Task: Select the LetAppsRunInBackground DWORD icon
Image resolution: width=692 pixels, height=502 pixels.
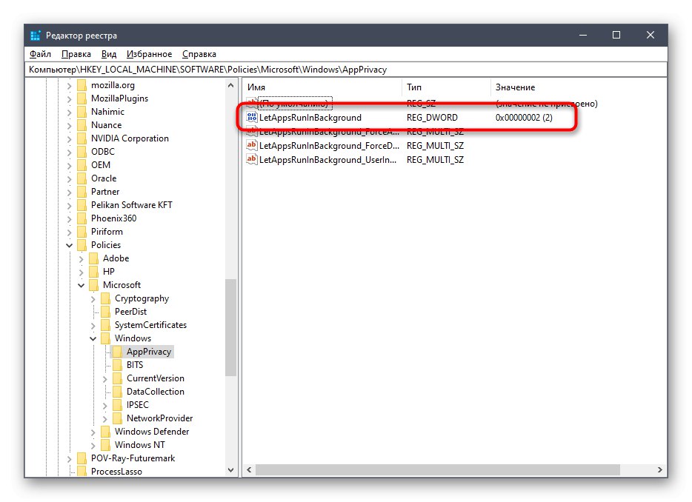Action: pos(252,117)
